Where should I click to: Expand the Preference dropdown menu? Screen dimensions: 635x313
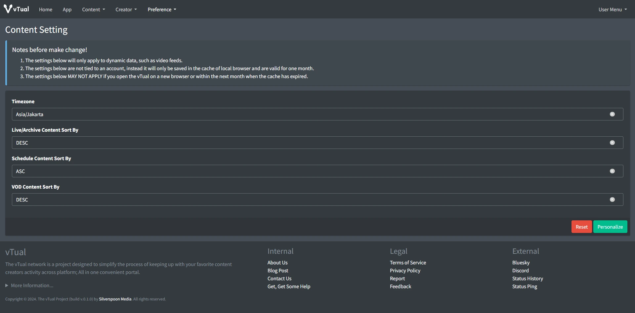(x=162, y=10)
